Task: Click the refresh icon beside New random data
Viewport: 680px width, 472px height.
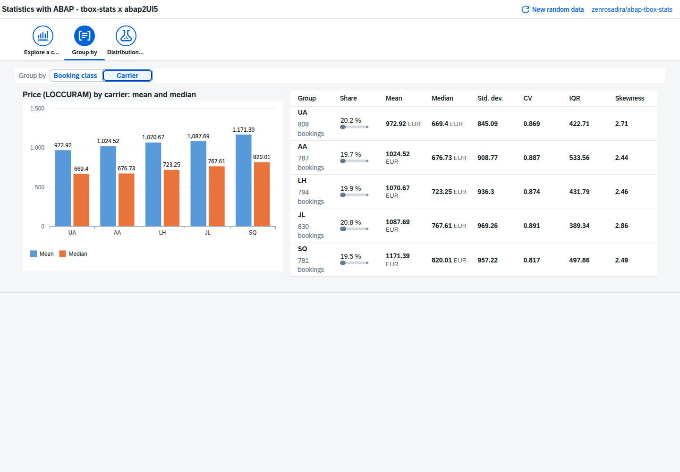Action: pos(525,9)
